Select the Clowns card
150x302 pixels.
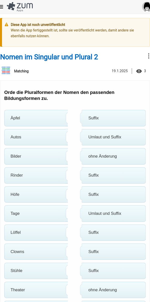[36, 252]
